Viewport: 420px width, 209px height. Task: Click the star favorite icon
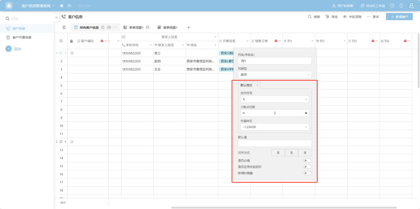coord(62,6)
